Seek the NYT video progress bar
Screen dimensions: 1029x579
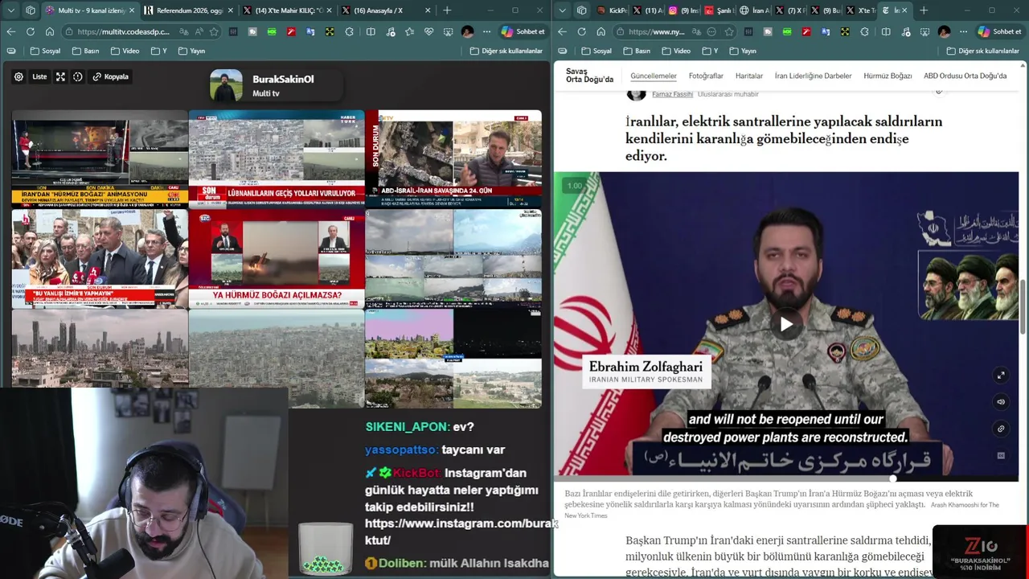pyautogui.click(x=786, y=479)
